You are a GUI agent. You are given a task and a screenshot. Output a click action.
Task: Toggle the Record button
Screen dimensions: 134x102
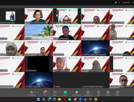[x=108, y=93]
